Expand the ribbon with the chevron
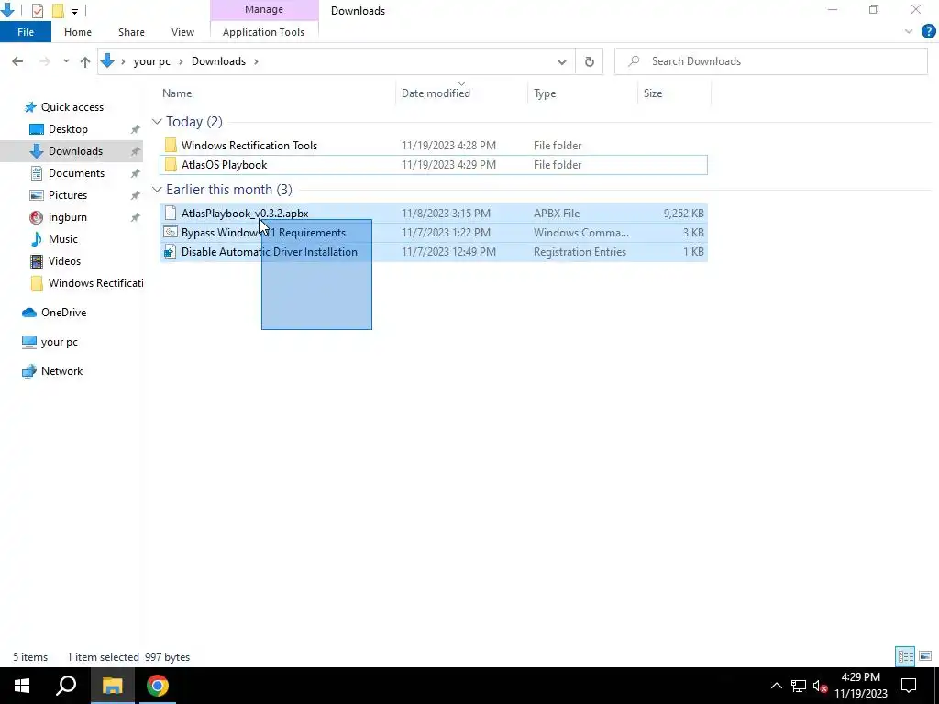This screenshot has width=939, height=704. pyautogui.click(x=909, y=32)
